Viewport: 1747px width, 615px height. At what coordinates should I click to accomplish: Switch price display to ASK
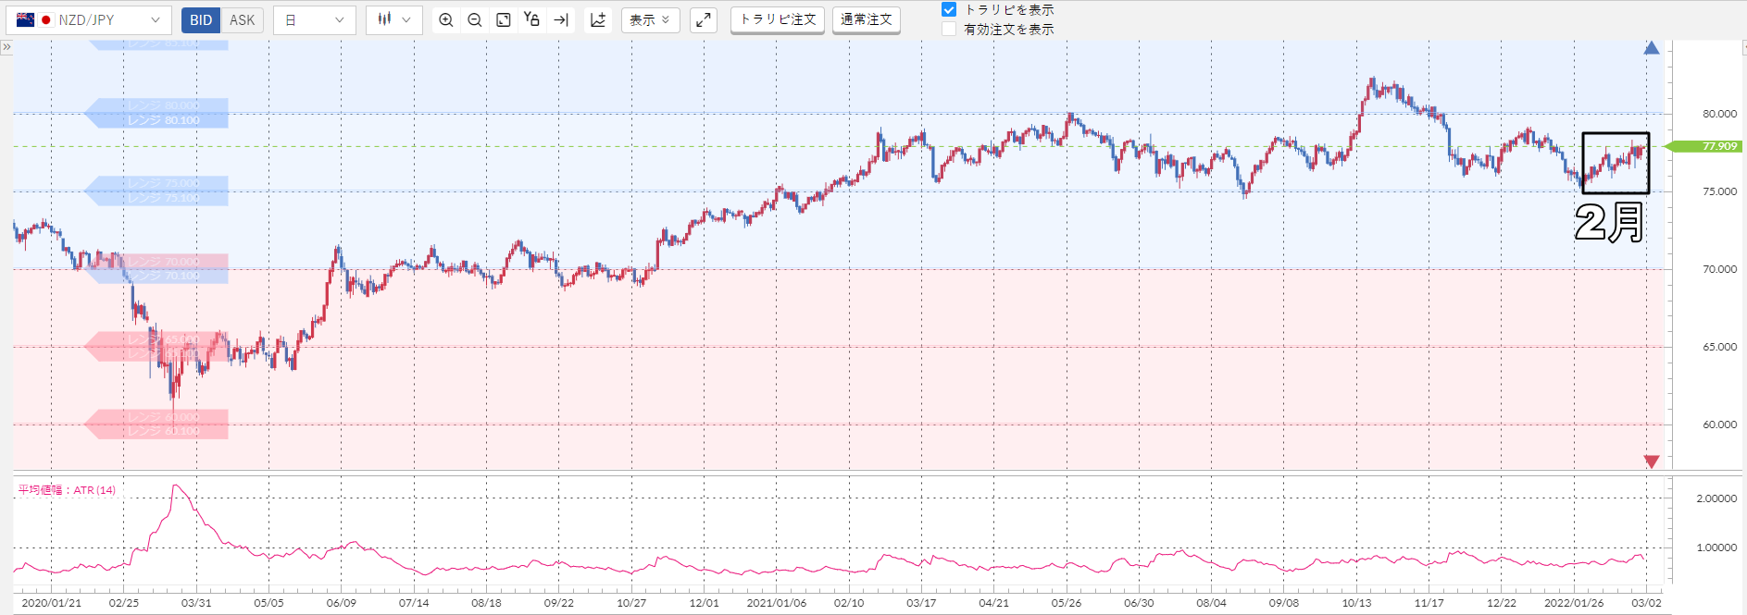click(x=243, y=19)
